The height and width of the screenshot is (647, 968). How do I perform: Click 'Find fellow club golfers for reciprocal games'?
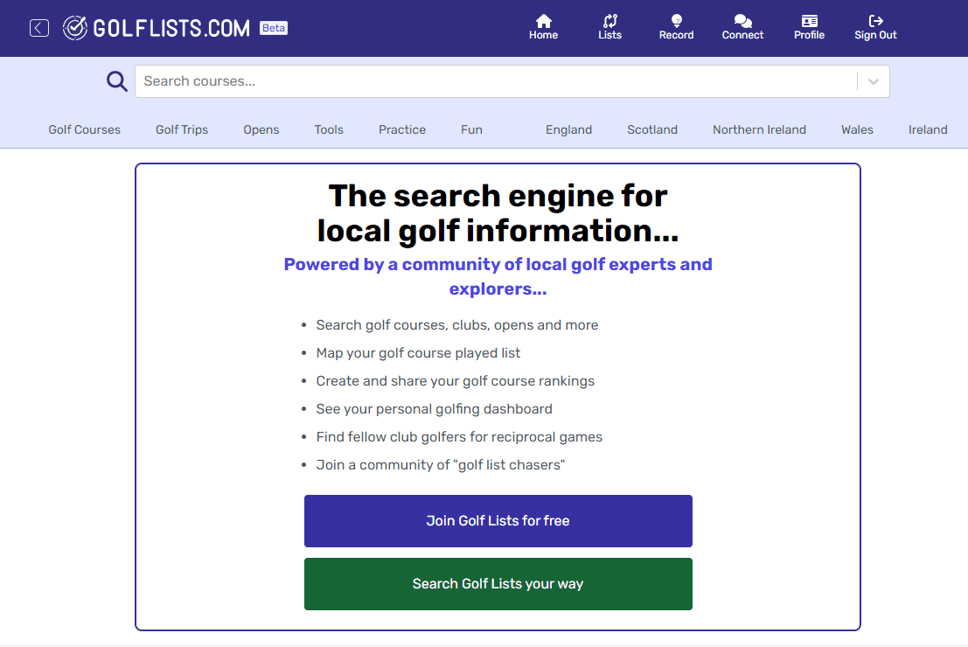coord(459,437)
